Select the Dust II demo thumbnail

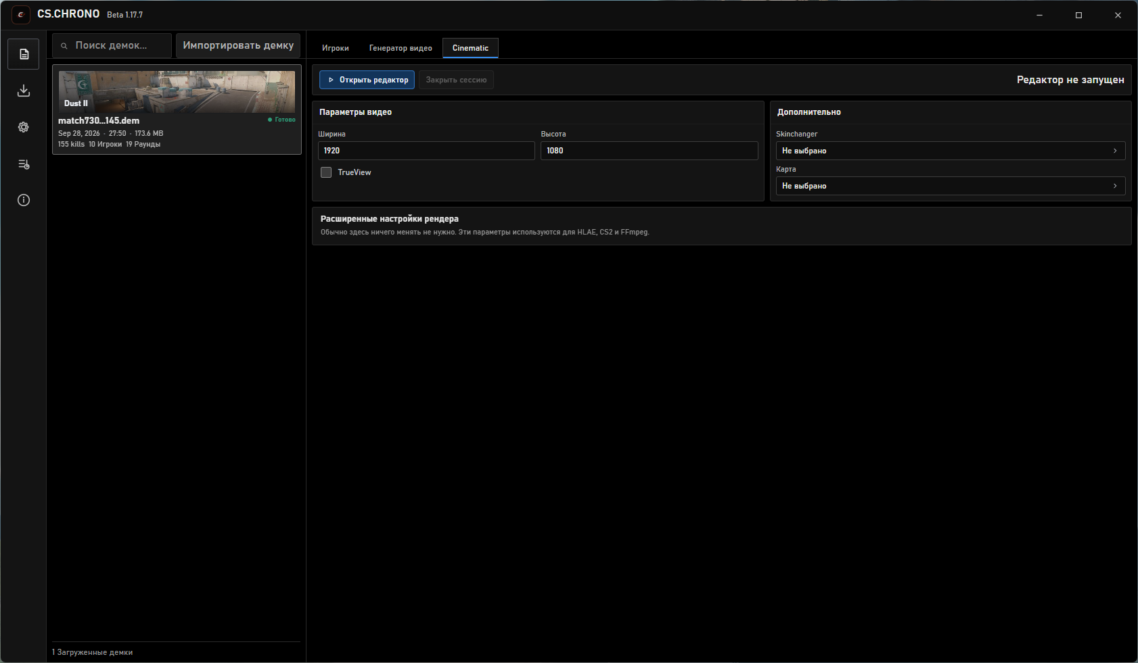pos(177,92)
